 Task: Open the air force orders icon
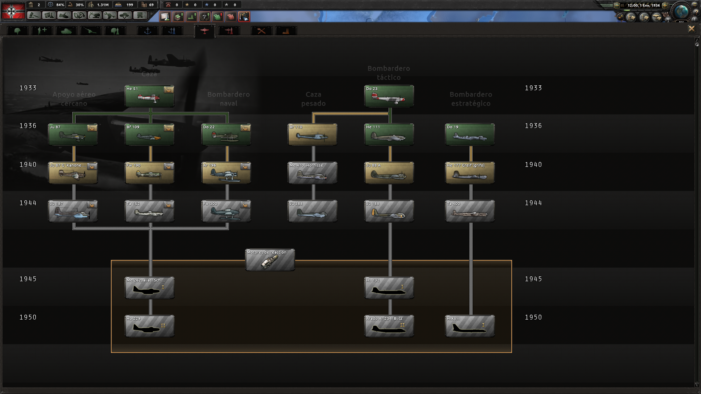tap(657, 18)
